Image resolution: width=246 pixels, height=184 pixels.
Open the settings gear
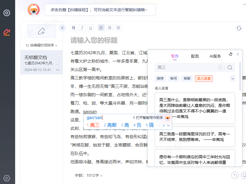7,178
